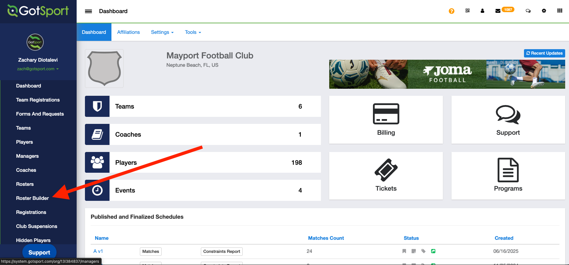Click the Recent Updates button
Viewport: 569px width, 265px height.
click(544, 53)
